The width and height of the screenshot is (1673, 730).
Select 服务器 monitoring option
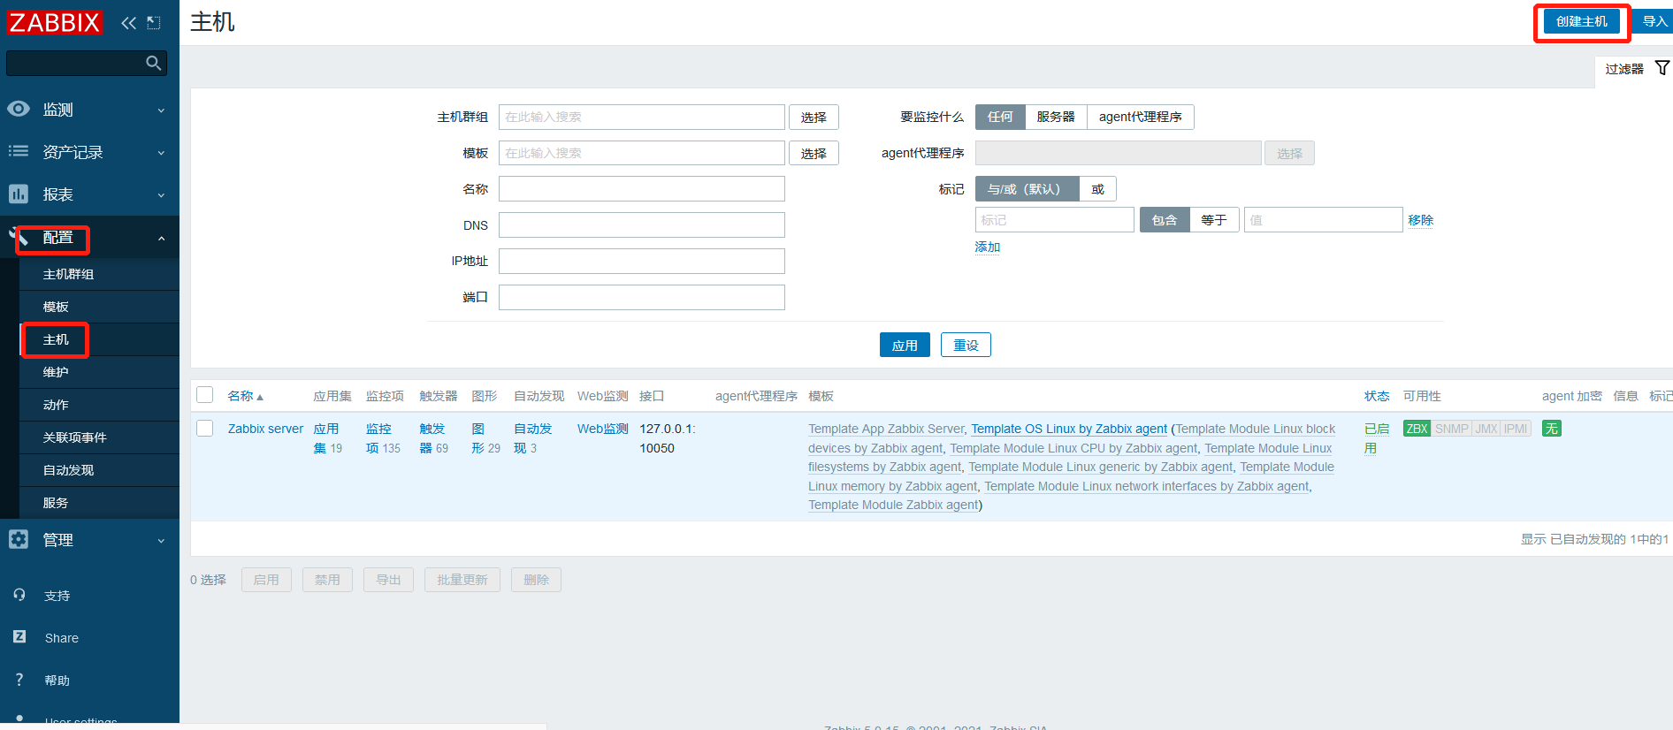click(x=1056, y=117)
